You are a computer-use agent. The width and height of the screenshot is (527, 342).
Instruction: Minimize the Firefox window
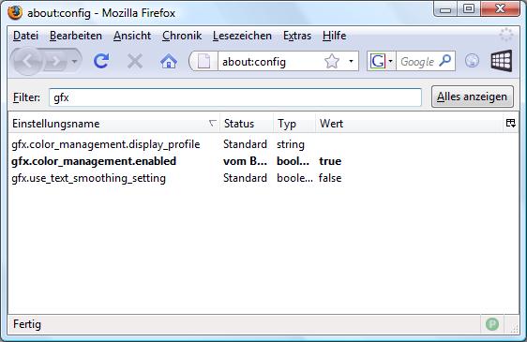445,9
